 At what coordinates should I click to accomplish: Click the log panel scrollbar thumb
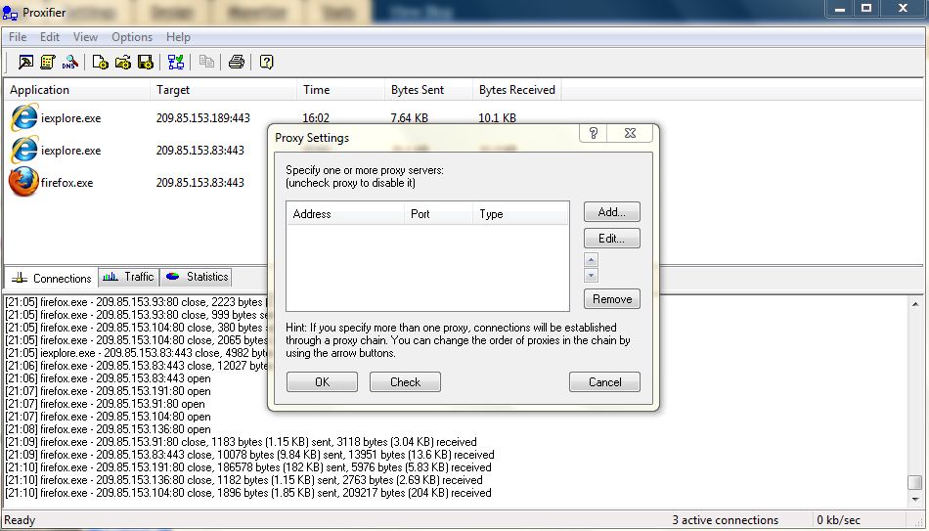[x=915, y=482]
